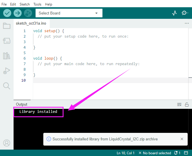The image size is (192, 156).
Task: Click the 'Successfully installed library' message text
Action: point(105,139)
